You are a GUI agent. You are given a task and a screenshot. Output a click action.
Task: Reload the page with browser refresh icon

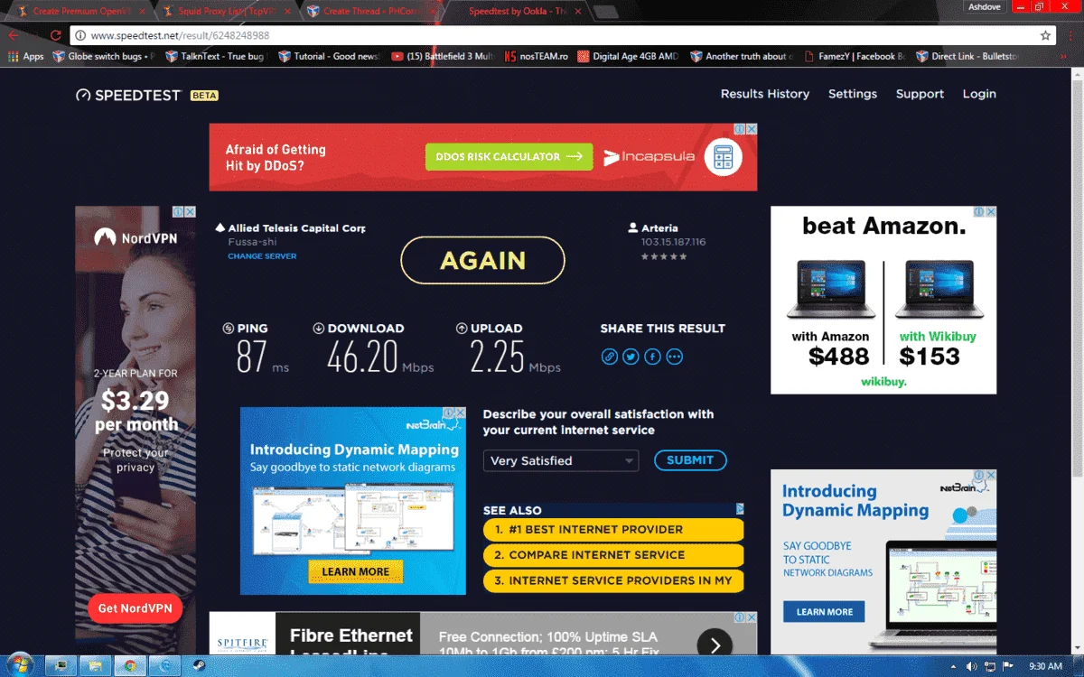click(56, 35)
